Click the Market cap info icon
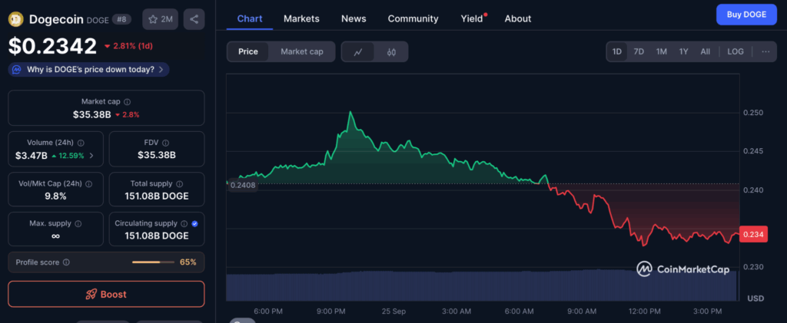 tap(128, 102)
